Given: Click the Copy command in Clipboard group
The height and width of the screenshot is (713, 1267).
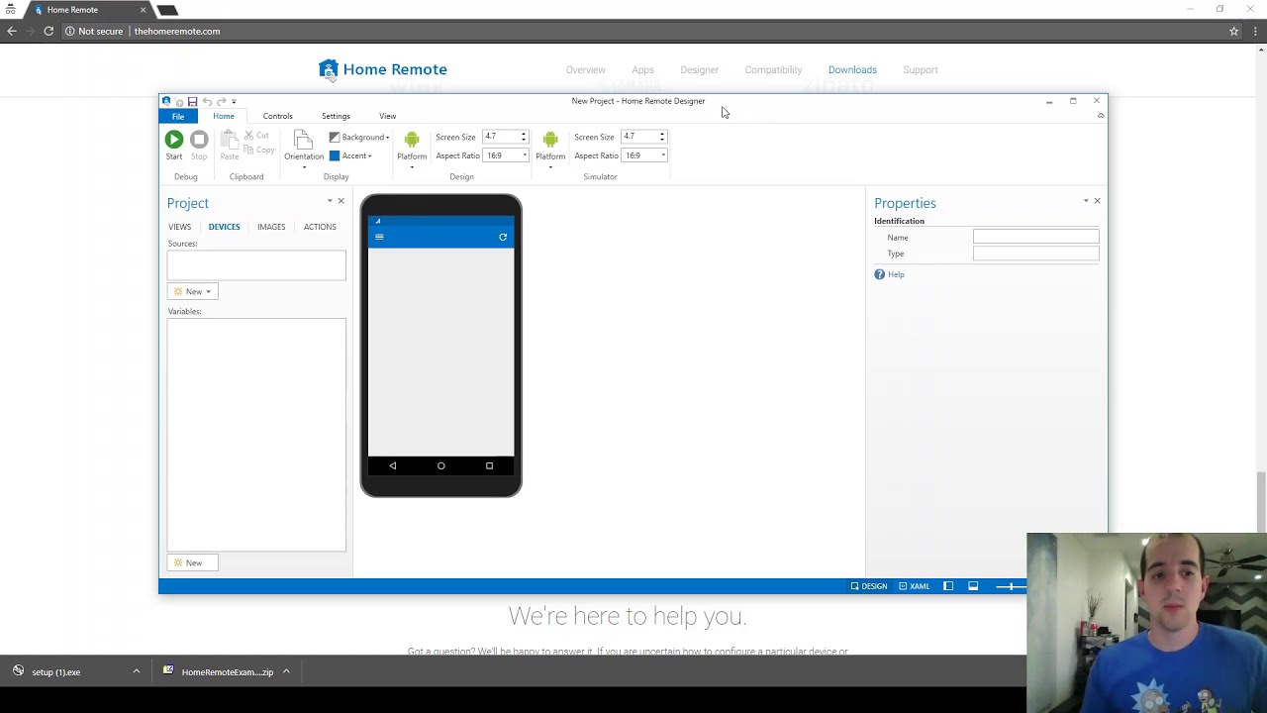Looking at the screenshot, I should pyautogui.click(x=259, y=151).
